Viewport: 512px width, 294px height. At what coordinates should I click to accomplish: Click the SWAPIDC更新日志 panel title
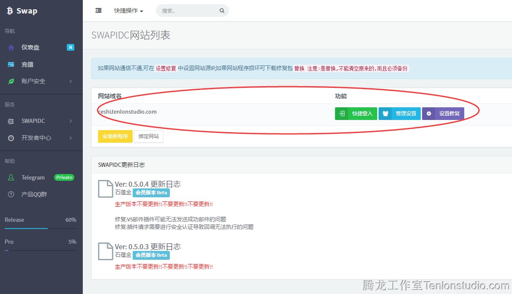click(x=121, y=165)
